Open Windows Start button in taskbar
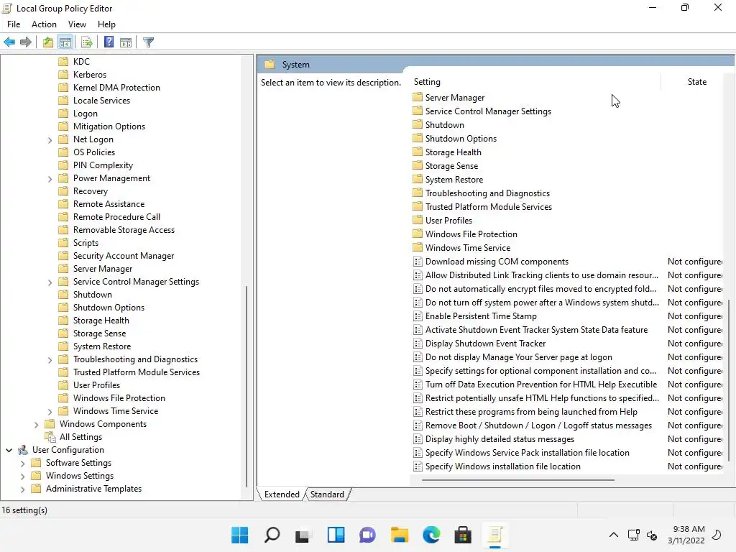Screen dimensions: 736x552 point(240,535)
